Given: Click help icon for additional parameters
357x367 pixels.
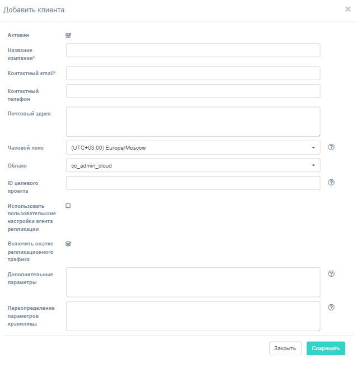Looking at the screenshot, I should (x=331, y=274).
